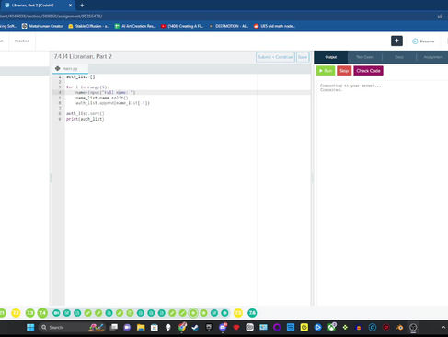Click the Save button beside Submit

click(x=303, y=57)
